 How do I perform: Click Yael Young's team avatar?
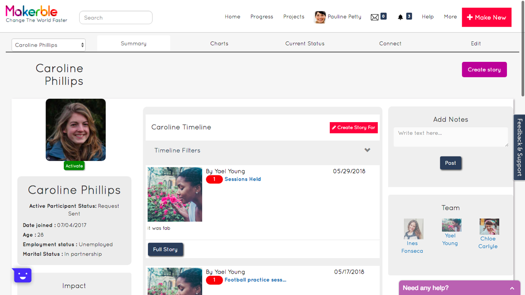(452, 225)
